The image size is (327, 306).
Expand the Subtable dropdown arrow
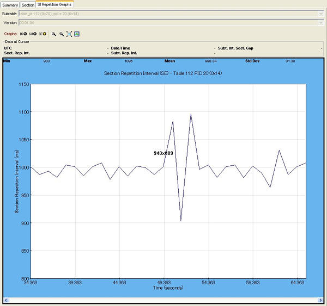pos(320,13)
